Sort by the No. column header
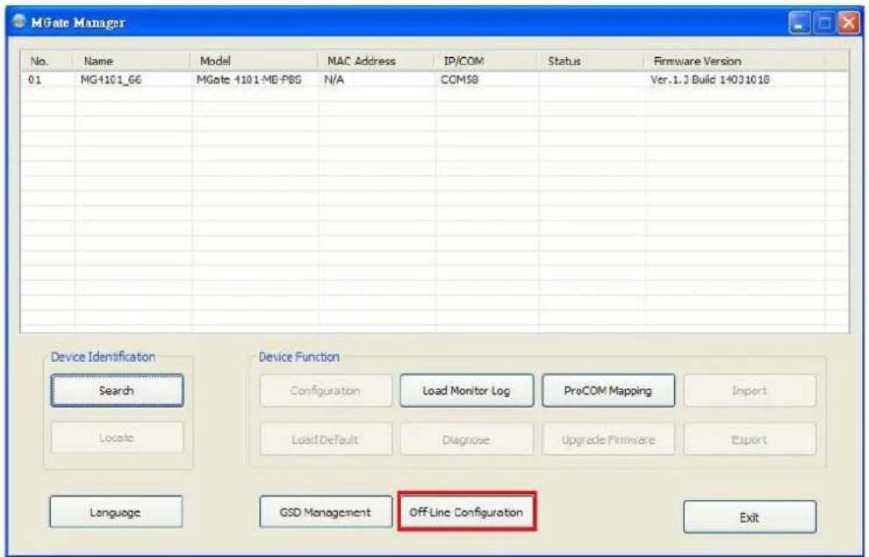 (47, 61)
